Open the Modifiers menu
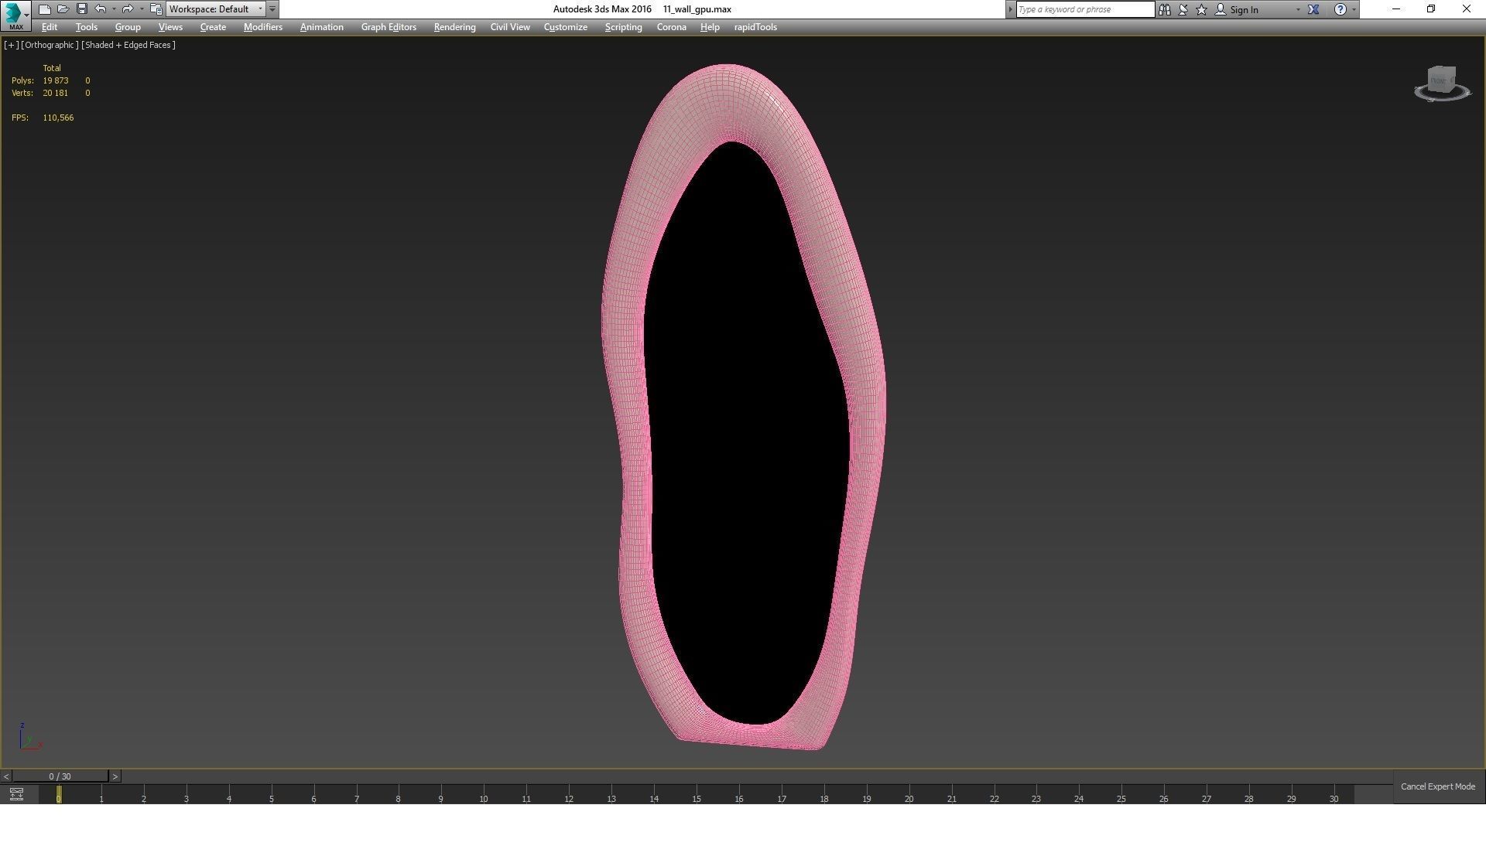Image resolution: width=1486 pixels, height=863 pixels. pos(262,27)
